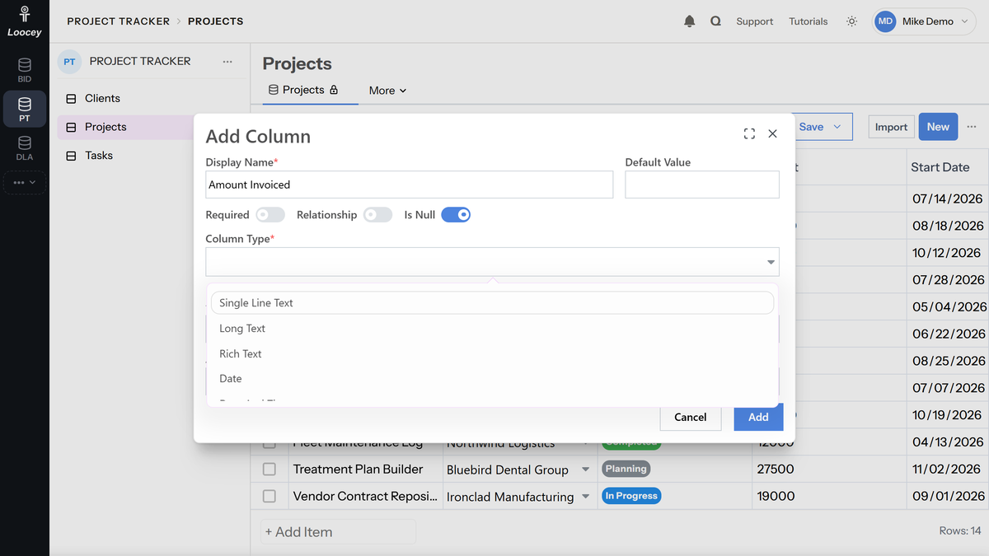Click Cancel in Add Column dialog

point(691,417)
